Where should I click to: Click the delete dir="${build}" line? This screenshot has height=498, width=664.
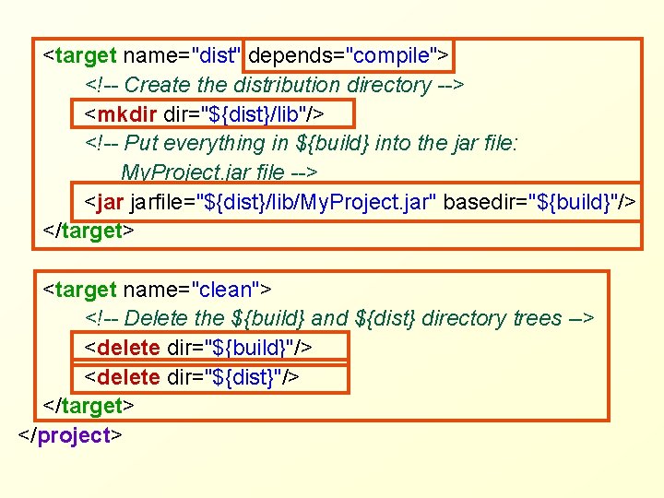pos(198,348)
